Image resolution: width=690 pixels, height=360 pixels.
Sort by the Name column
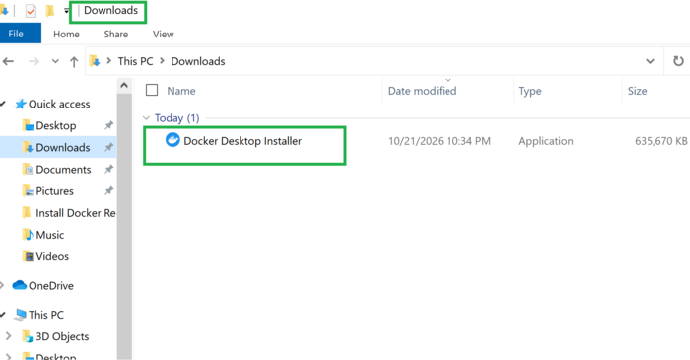pos(181,91)
